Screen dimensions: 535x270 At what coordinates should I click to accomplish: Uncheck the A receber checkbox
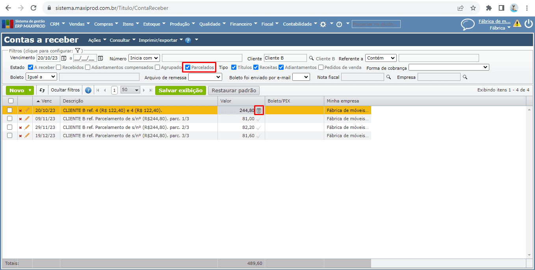(31, 67)
